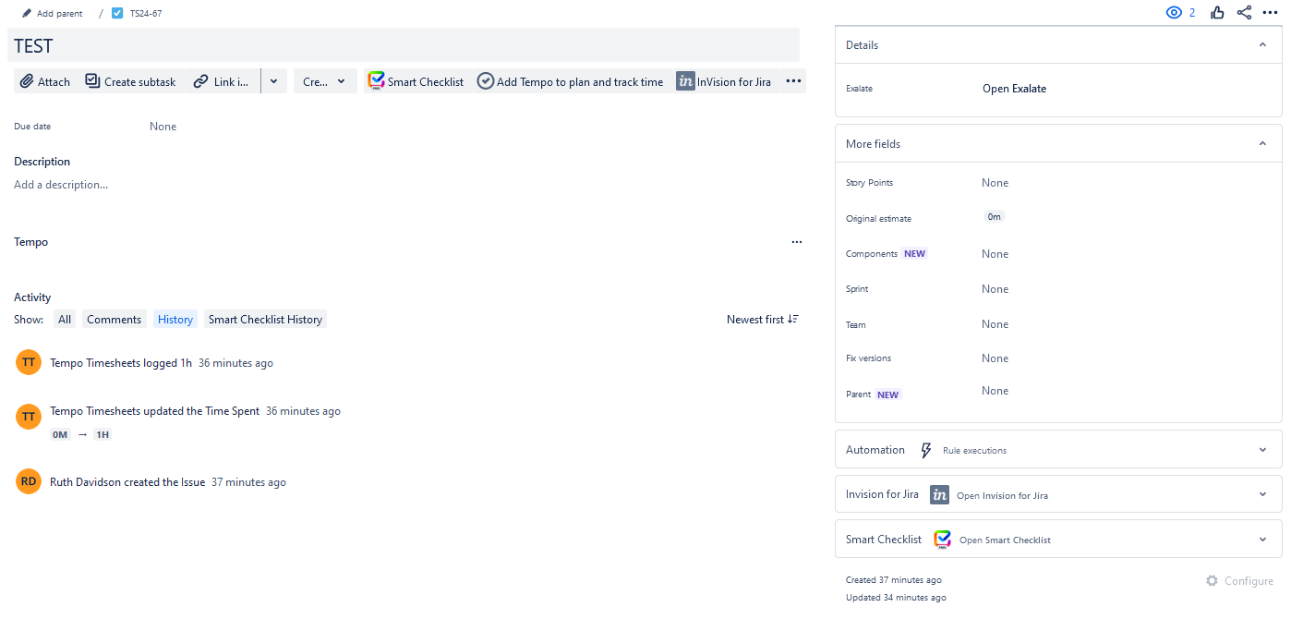Click the Invision logo icon in side panel
The image size is (1303, 619).
point(939,494)
